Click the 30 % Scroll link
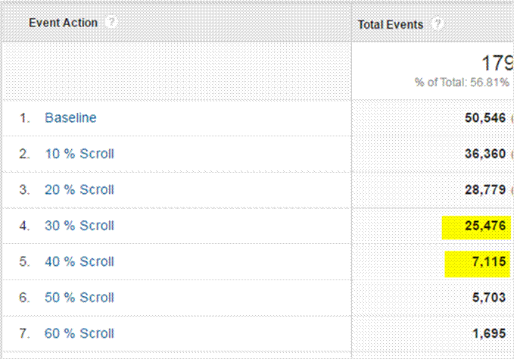 click(79, 226)
